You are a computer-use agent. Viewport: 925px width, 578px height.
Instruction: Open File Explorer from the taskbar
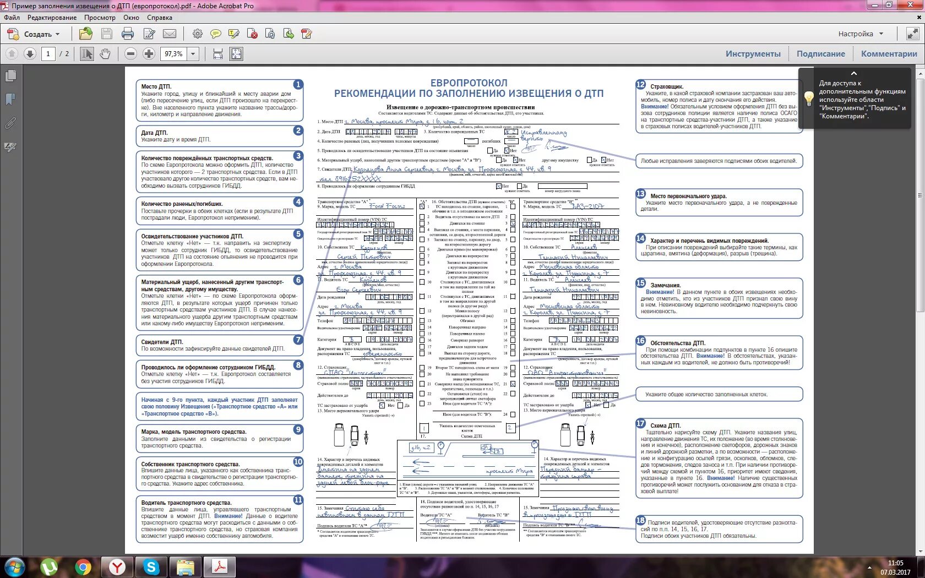pyautogui.click(x=186, y=567)
